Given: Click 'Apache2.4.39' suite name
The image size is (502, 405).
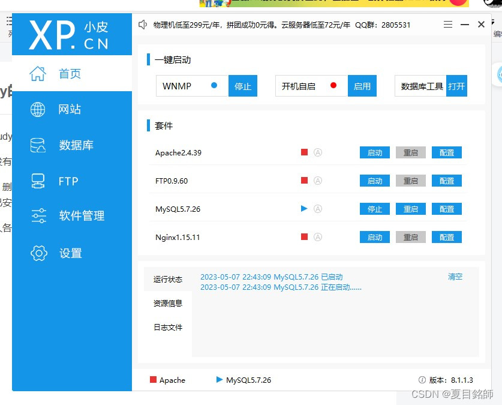Looking at the screenshot, I should 178,153.
